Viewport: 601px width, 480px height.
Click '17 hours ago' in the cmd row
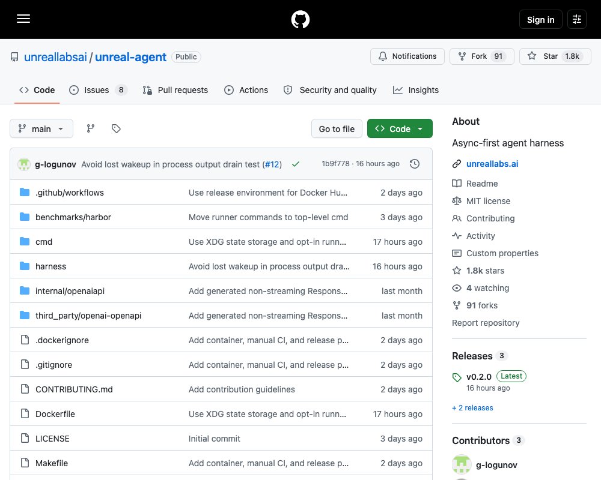click(x=397, y=242)
